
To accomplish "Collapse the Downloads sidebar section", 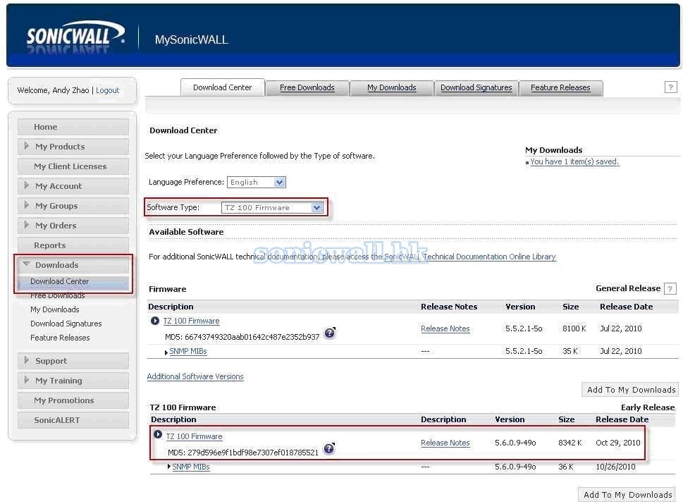I will [73, 265].
